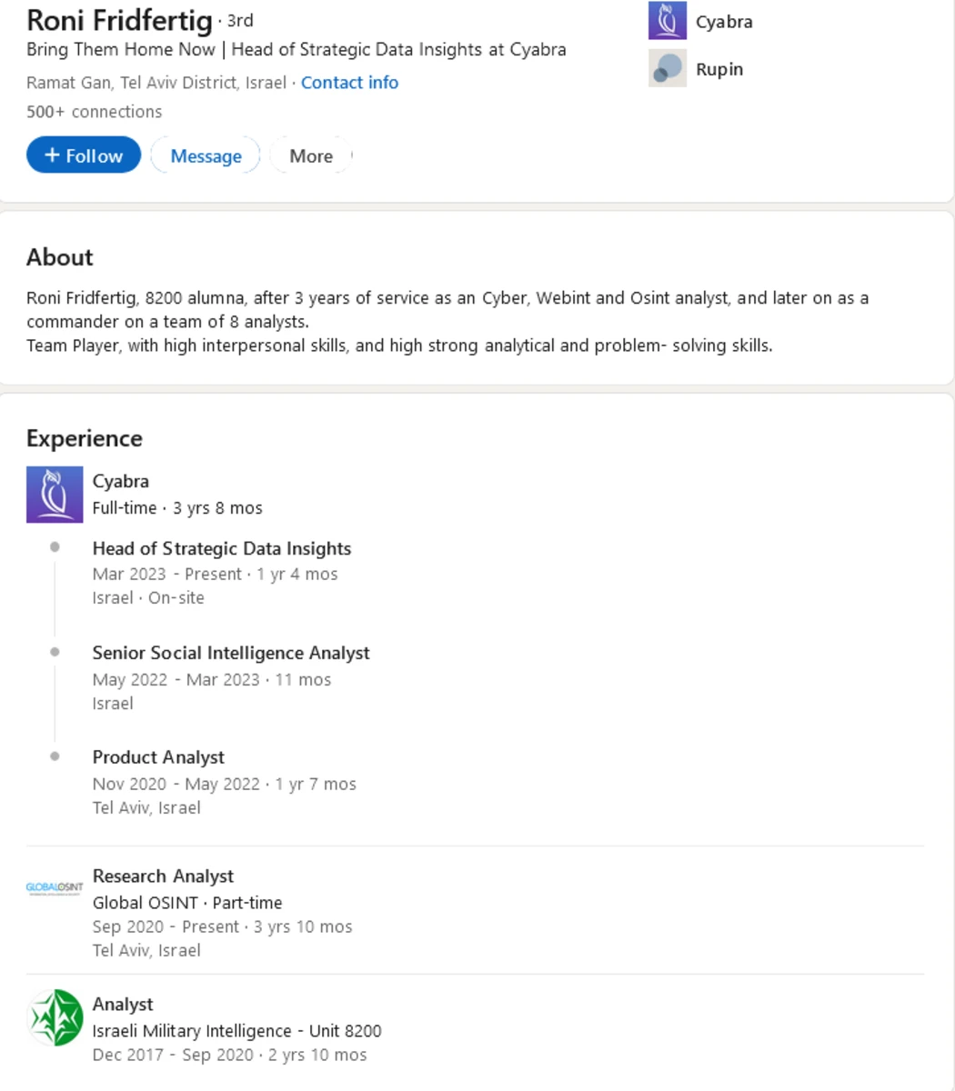Screen dimensions: 955x1091
Task: Click the Unit 8200 star emblem logo
Action: tap(55, 1017)
